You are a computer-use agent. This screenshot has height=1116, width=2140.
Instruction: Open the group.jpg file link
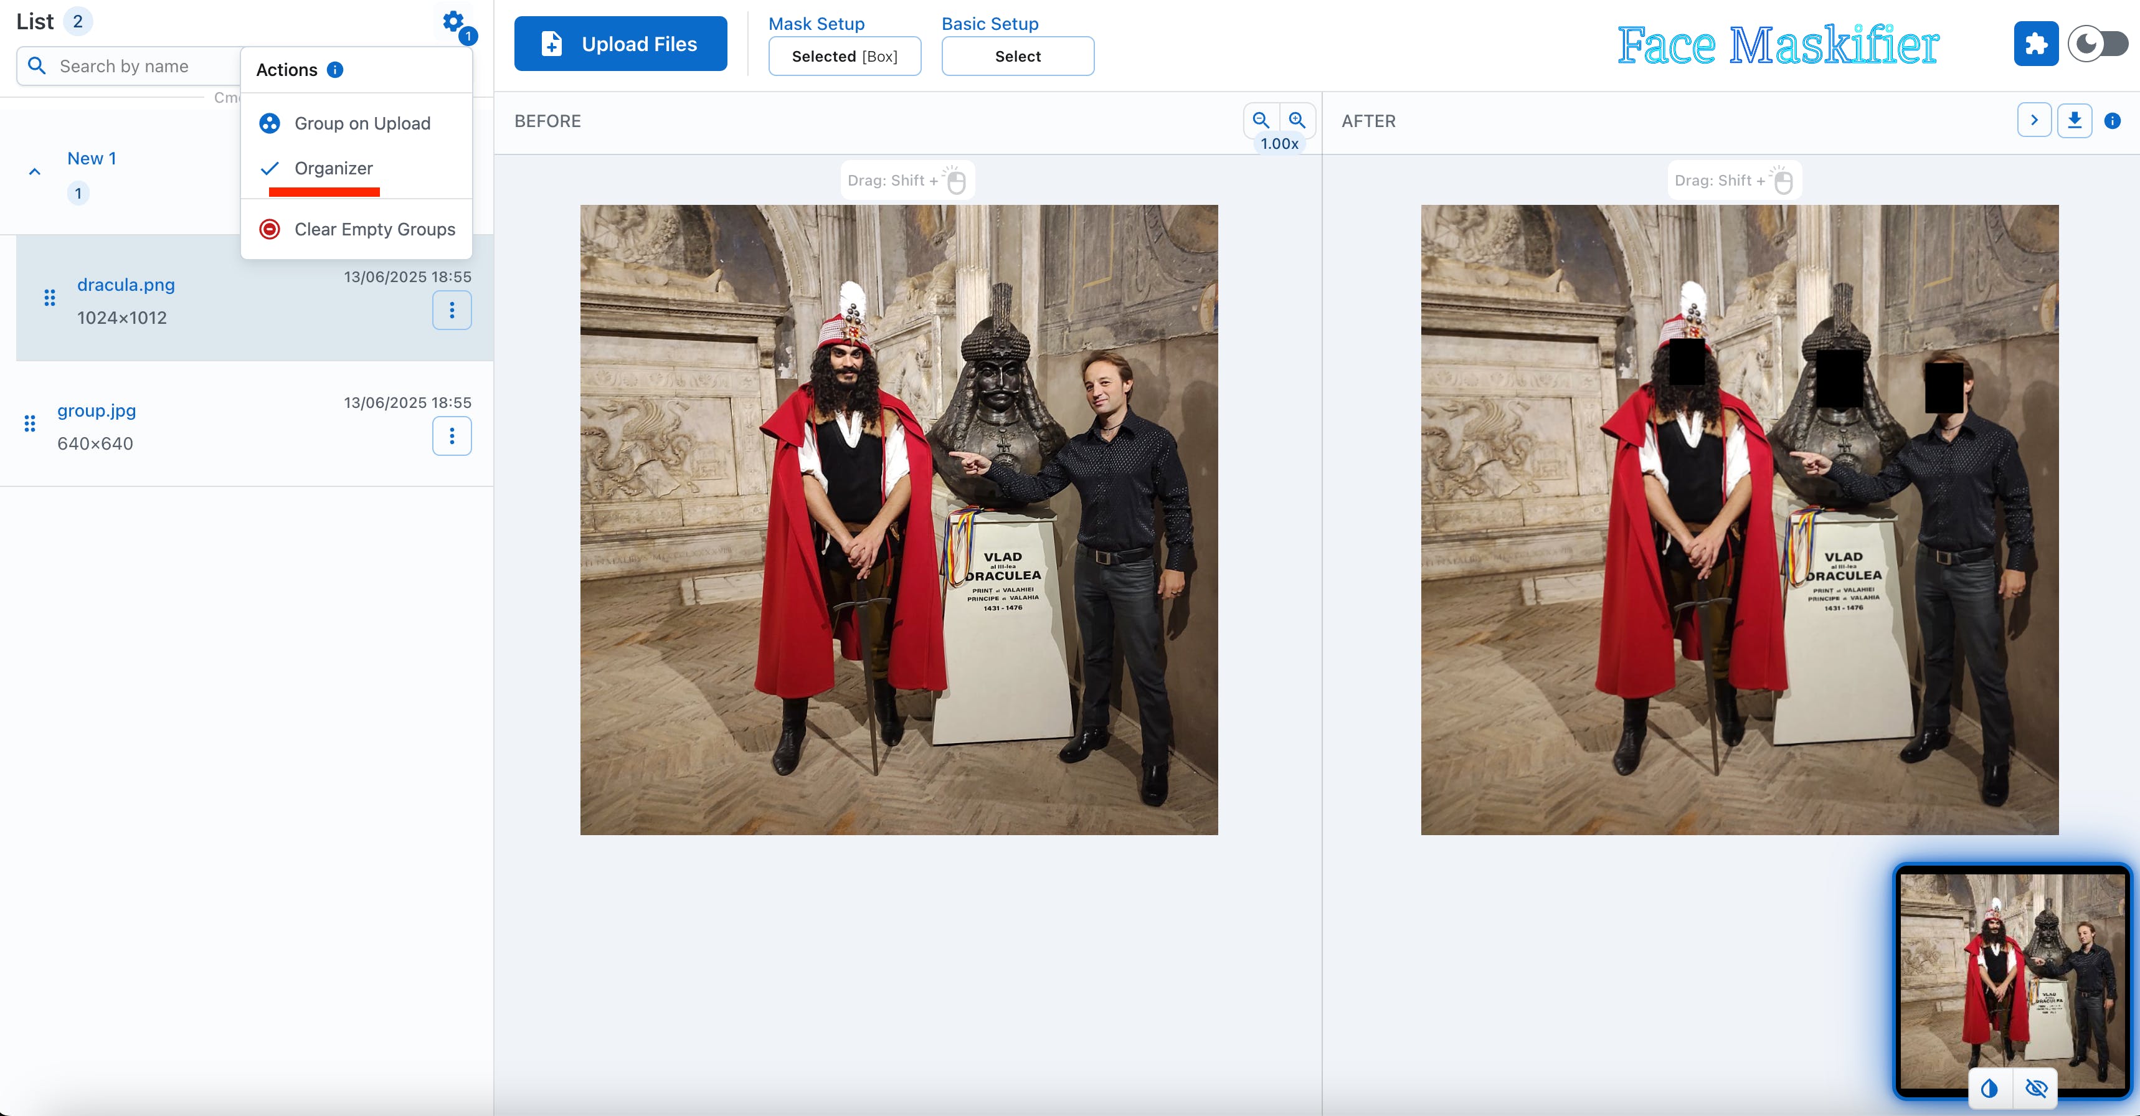pyautogui.click(x=97, y=410)
